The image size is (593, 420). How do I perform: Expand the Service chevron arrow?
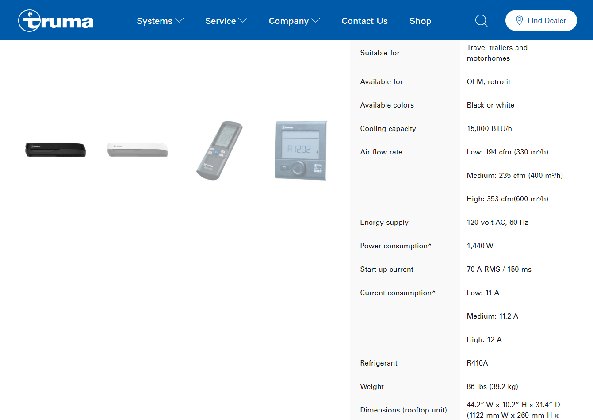pos(243,21)
